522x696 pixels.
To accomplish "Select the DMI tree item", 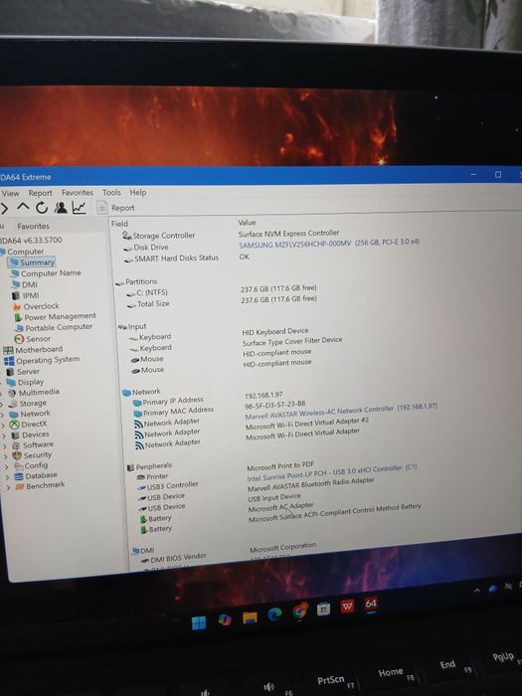I will coord(29,284).
